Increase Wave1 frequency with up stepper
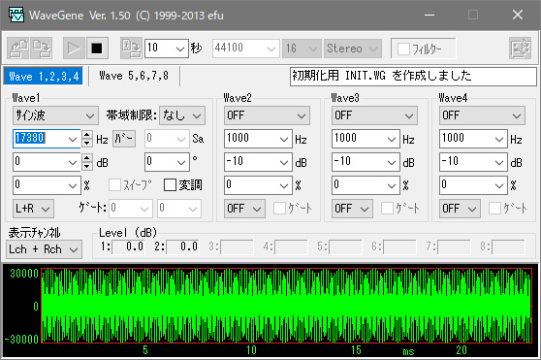 coord(87,135)
